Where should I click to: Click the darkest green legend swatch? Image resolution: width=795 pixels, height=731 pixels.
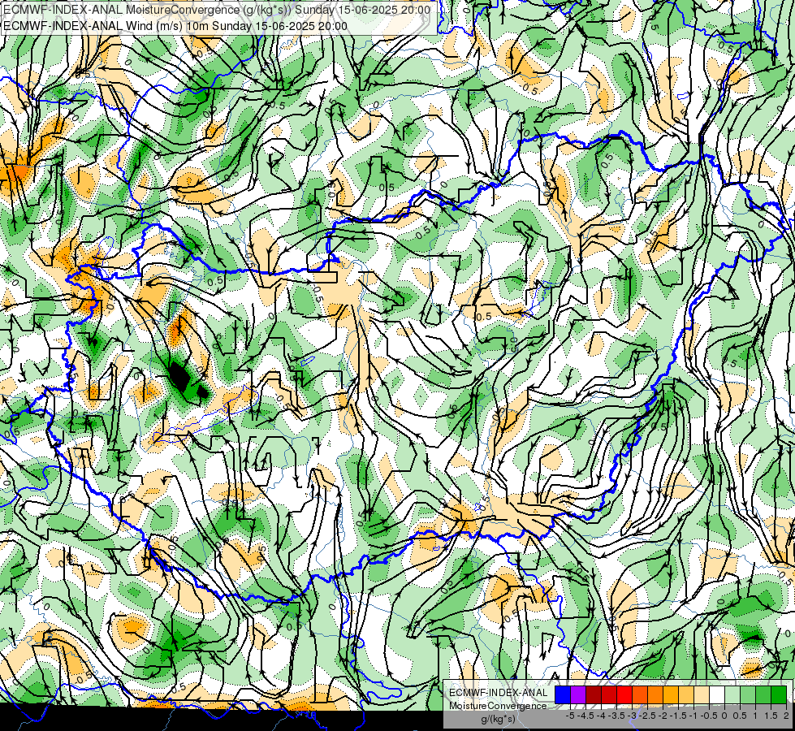[779, 694]
